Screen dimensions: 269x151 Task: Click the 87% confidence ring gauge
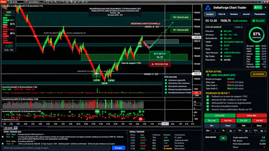[256, 35]
